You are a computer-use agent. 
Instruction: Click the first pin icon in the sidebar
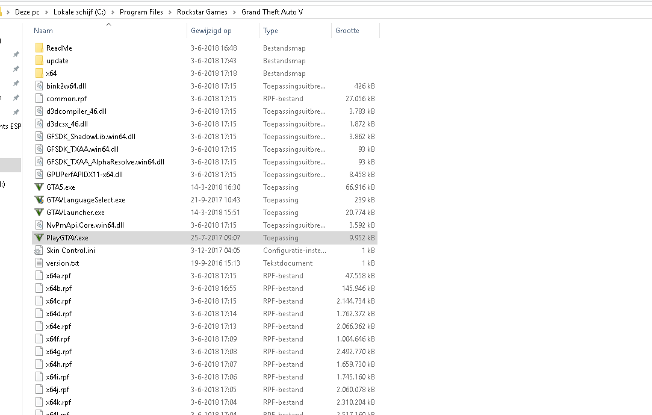16,54
